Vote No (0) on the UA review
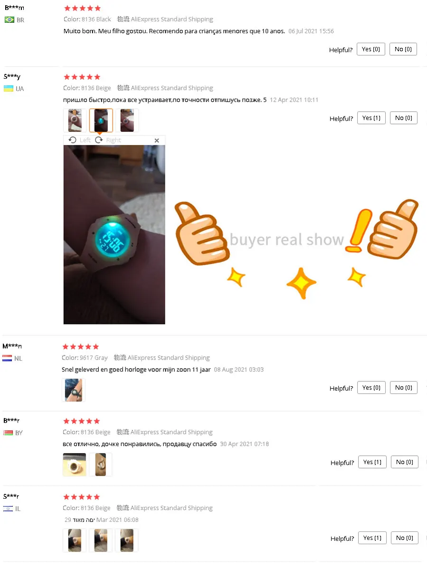This screenshot has width=427, height=566. 404,118
